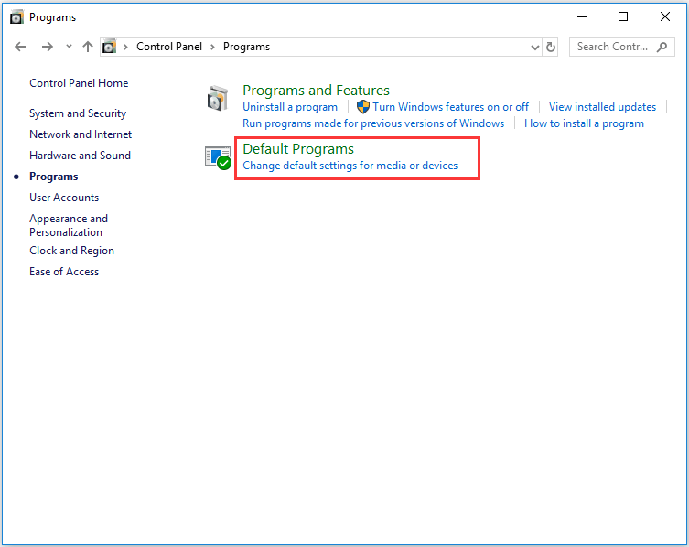689x547 pixels.
Task: Open Appearance and Personalization category
Action: 69,225
